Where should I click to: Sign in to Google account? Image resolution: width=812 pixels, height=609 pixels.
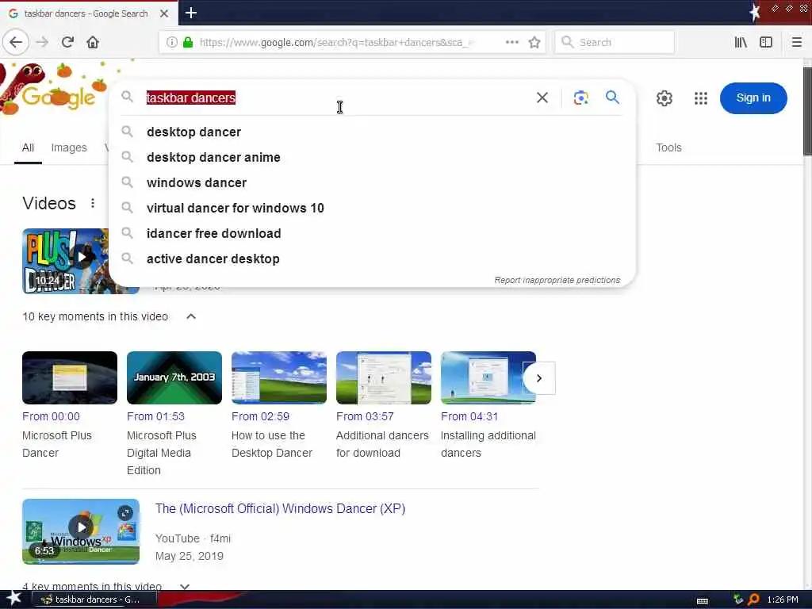(x=753, y=98)
